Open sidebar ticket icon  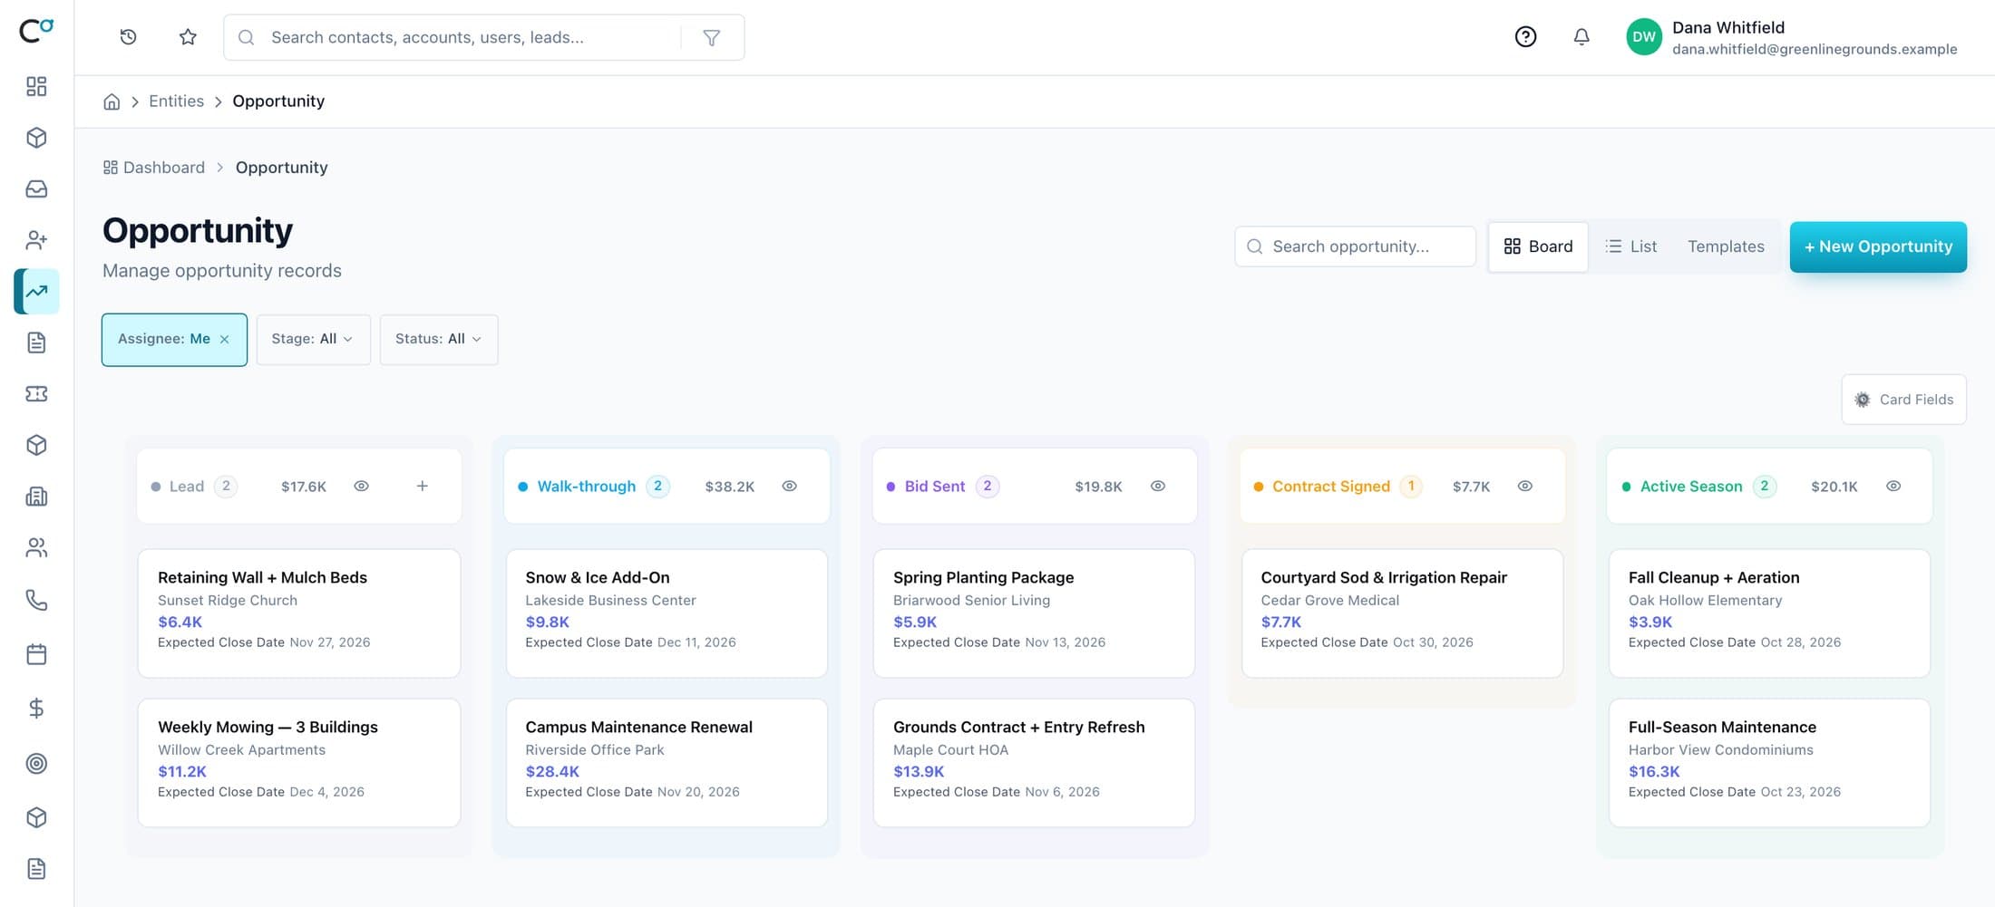36,394
